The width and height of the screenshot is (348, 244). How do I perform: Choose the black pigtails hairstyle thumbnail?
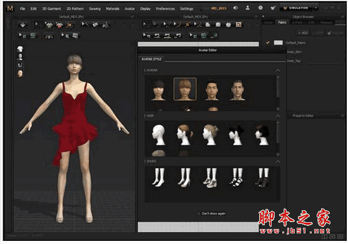(x=237, y=135)
